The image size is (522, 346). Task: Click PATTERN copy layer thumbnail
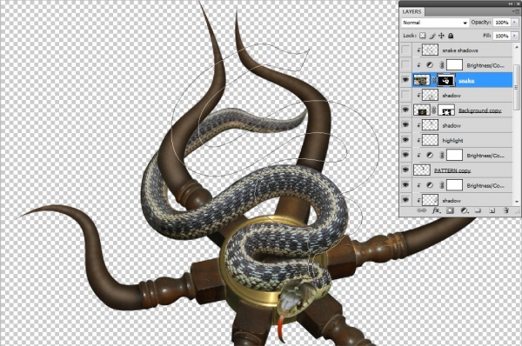[421, 170]
